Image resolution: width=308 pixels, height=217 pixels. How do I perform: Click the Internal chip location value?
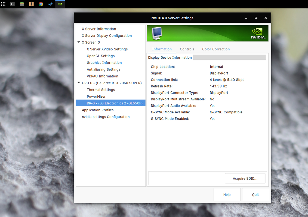(216, 67)
